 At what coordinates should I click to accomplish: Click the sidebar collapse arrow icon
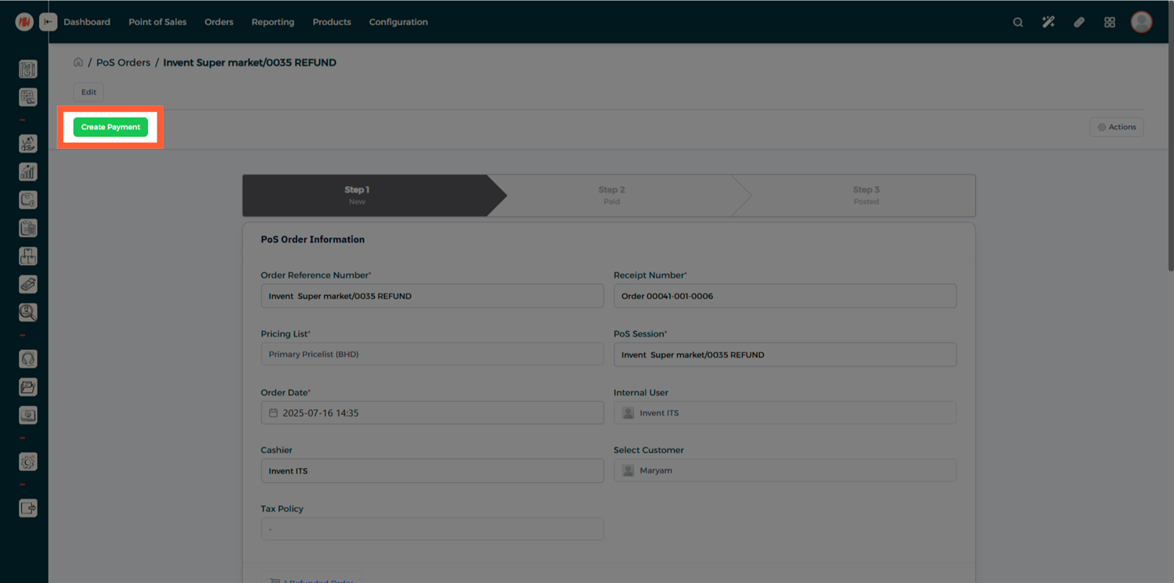(x=49, y=22)
